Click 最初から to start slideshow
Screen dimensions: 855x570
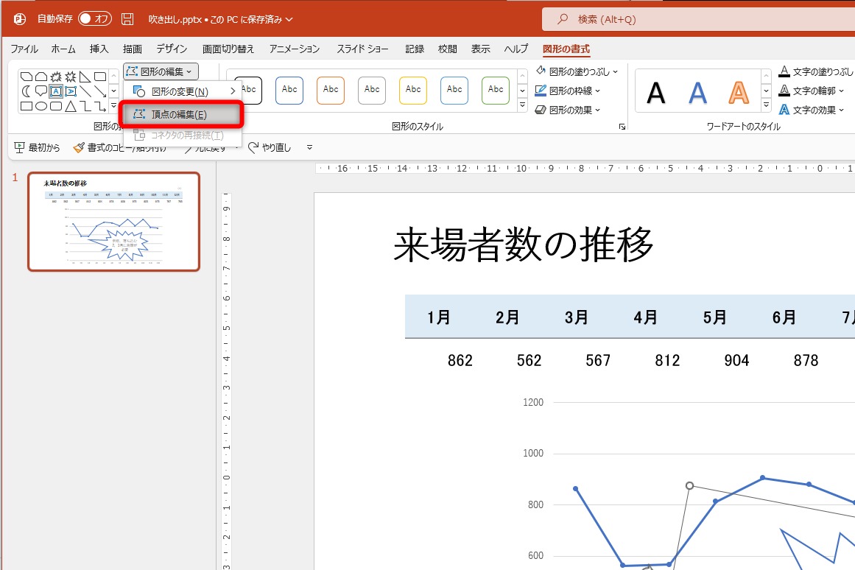pyautogui.click(x=37, y=147)
